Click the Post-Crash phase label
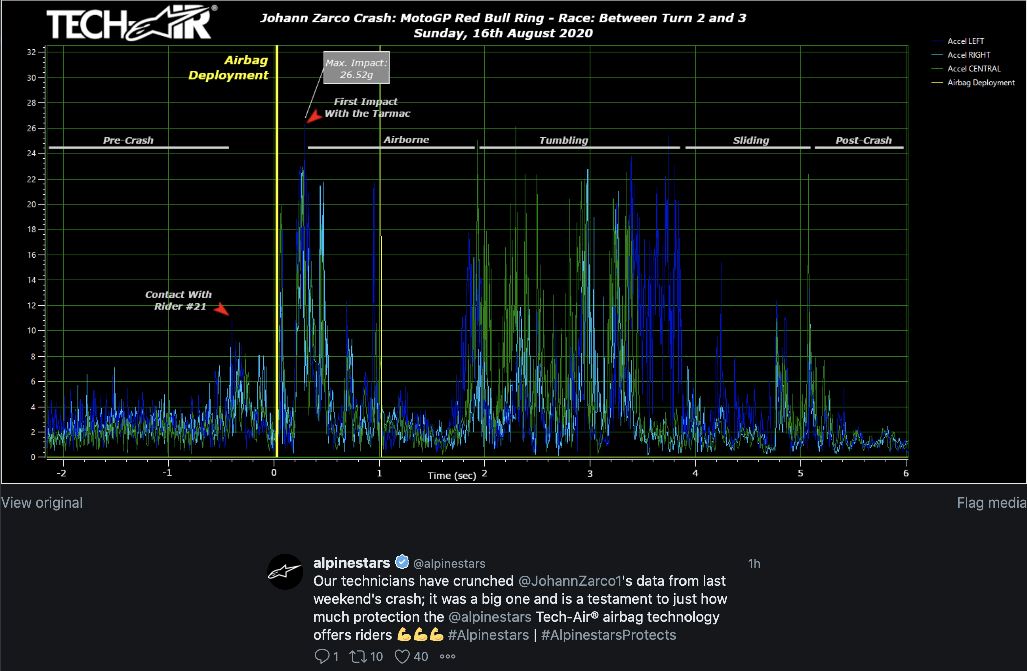This screenshot has width=1027, height=671. (864, 140)
